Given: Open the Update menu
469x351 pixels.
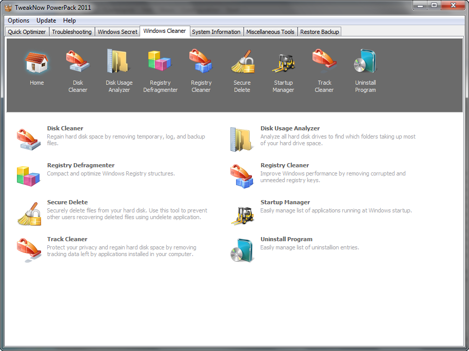Looking at the screenshot, I should [46, 21].
